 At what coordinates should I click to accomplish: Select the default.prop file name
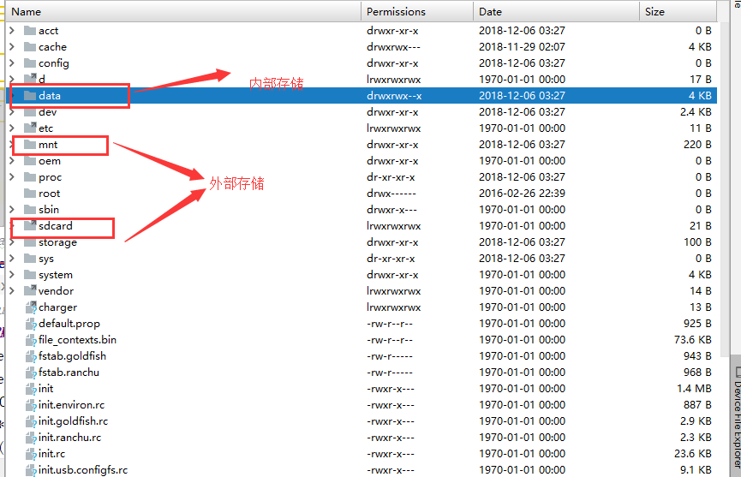(x=69, y=324)
